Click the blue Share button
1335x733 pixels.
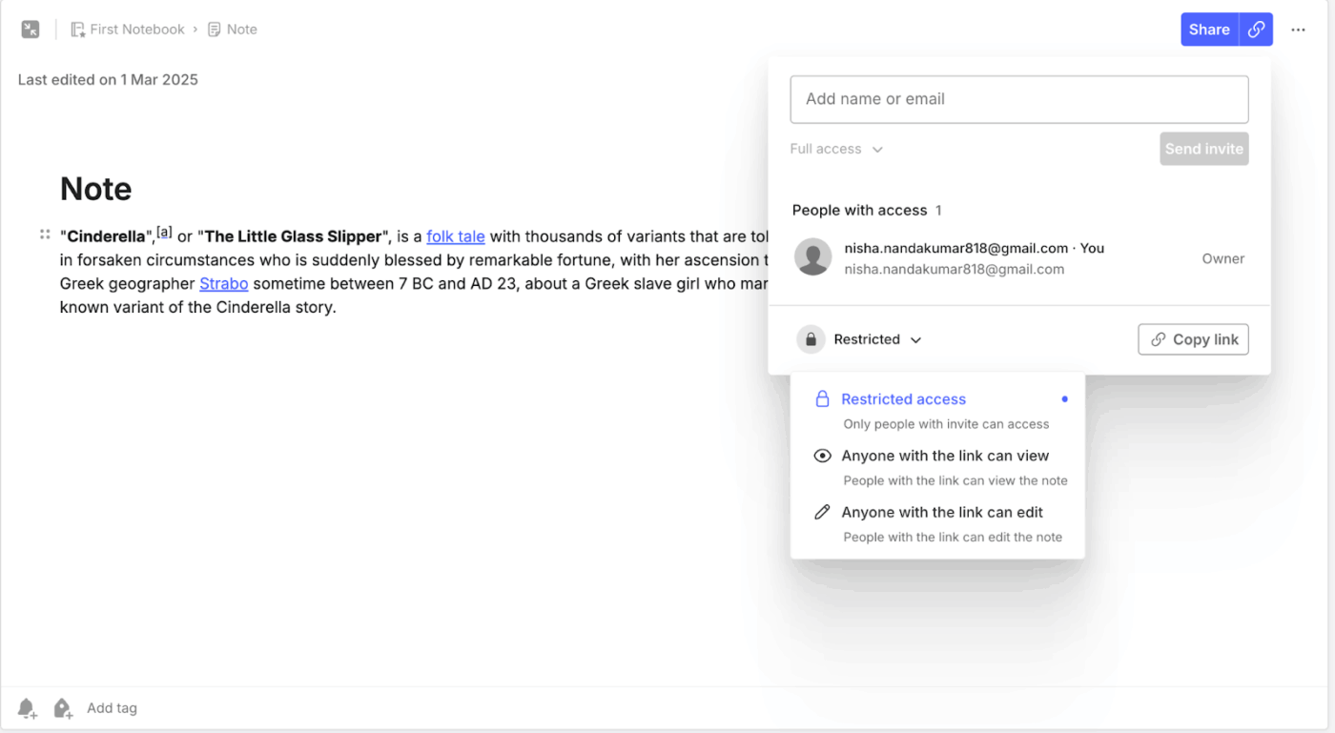(1208, 29)
